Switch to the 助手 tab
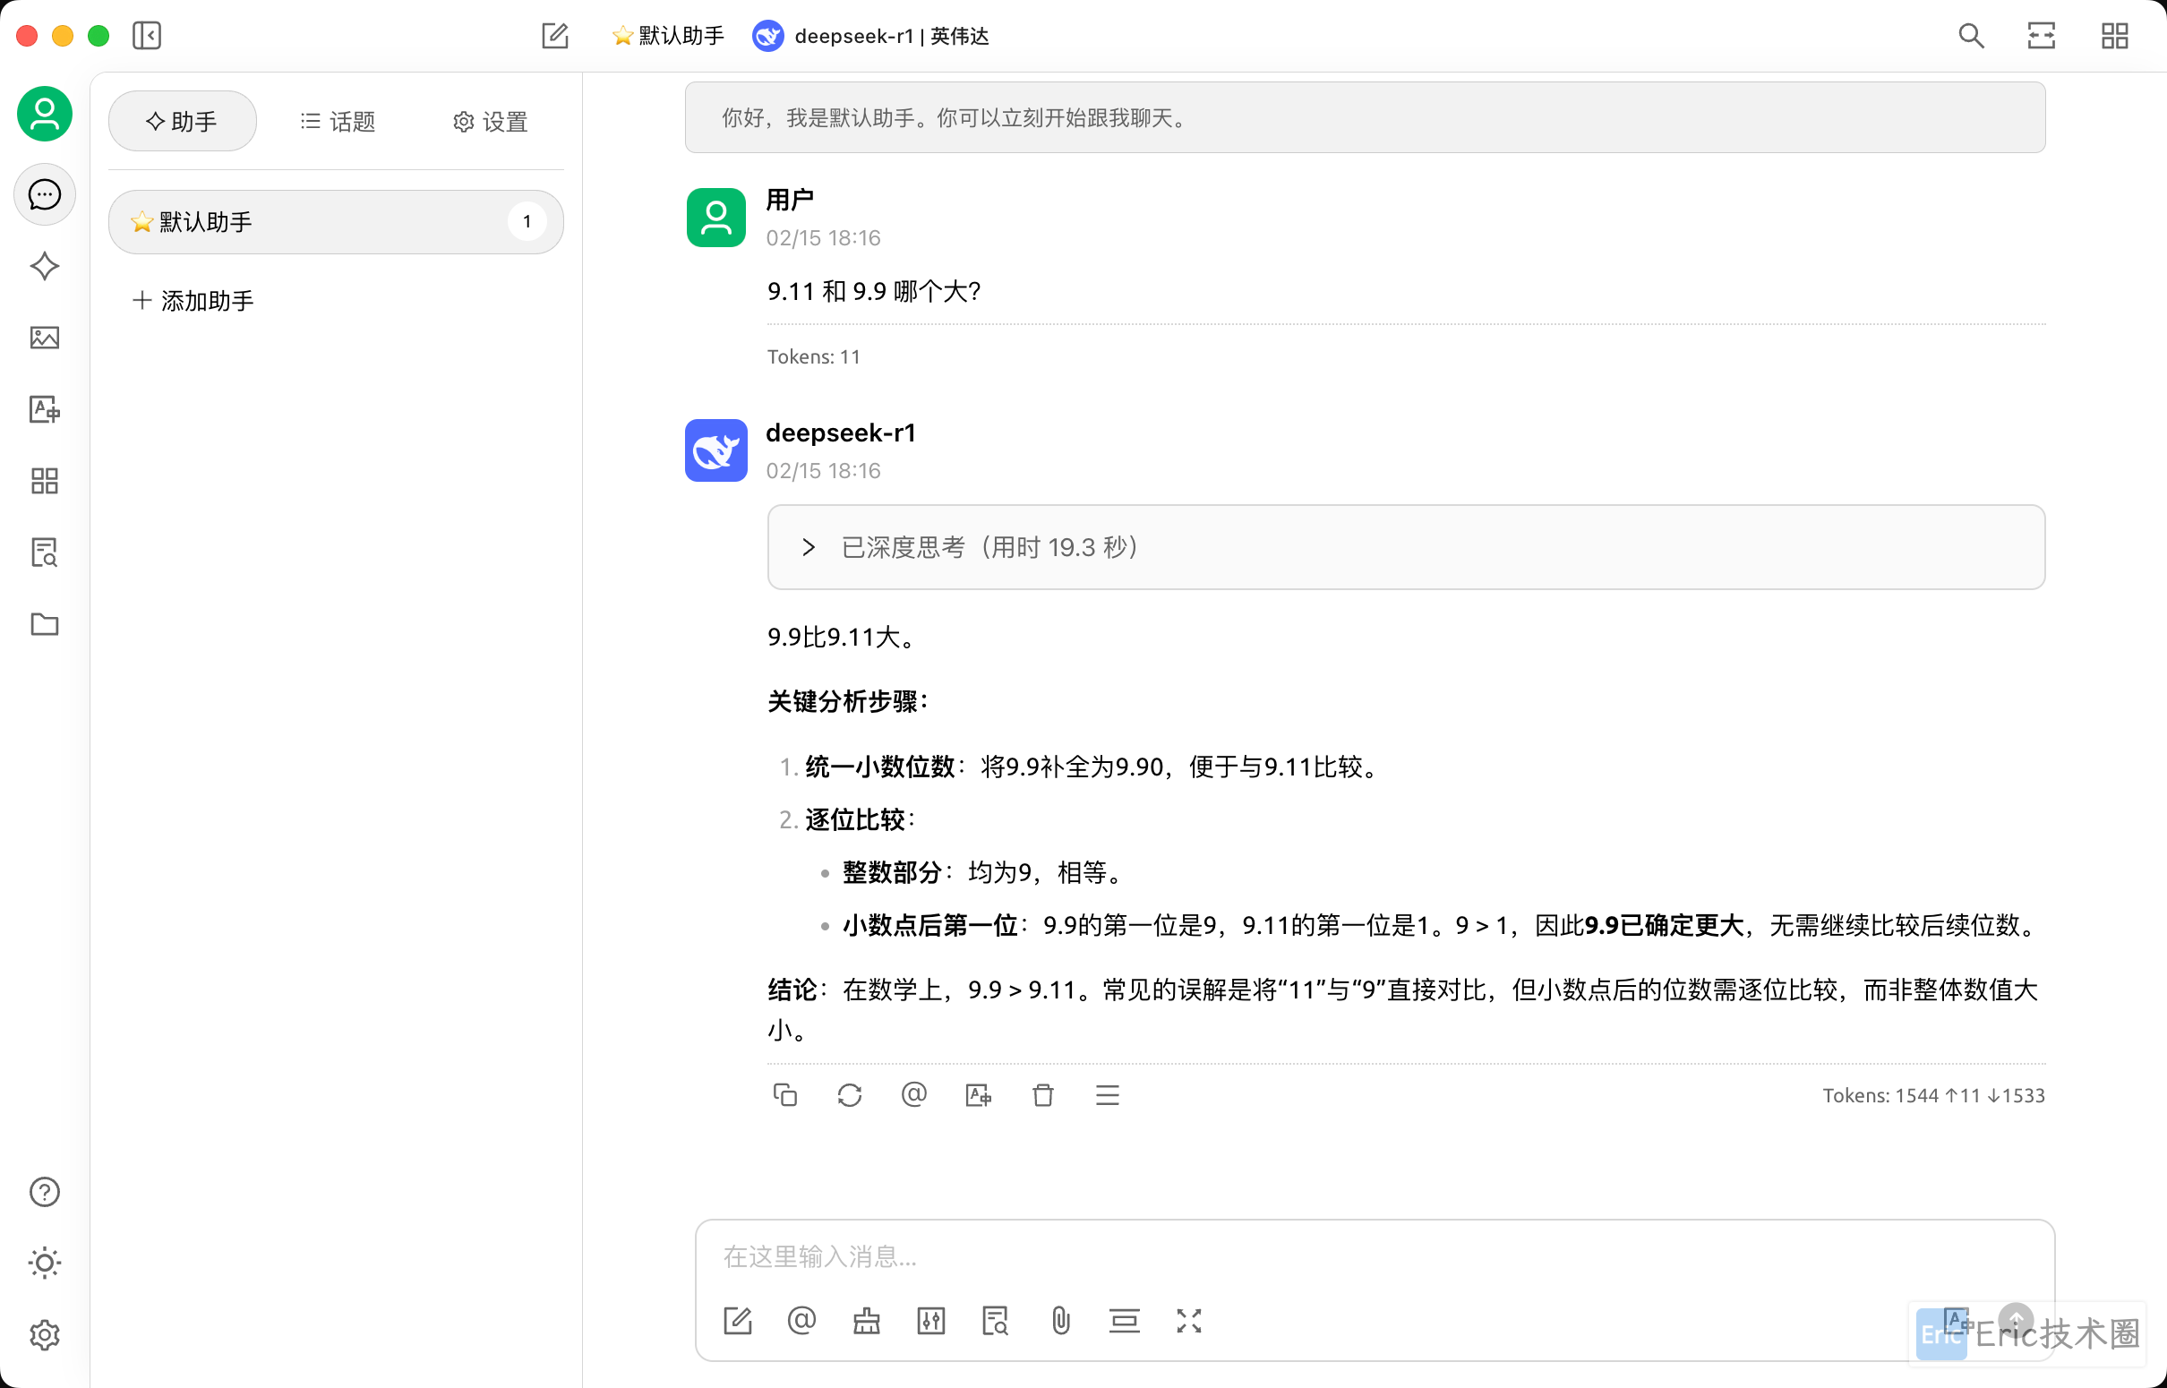 (182, 122)
